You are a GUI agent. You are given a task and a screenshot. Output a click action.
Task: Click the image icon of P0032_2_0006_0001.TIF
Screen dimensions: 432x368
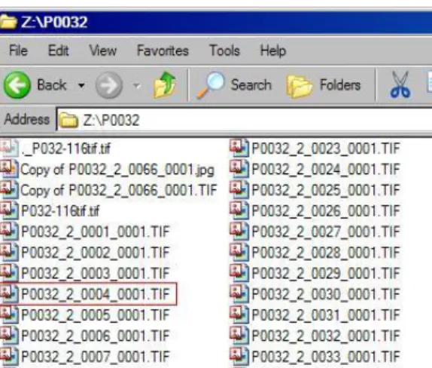[x=9, y=336]
